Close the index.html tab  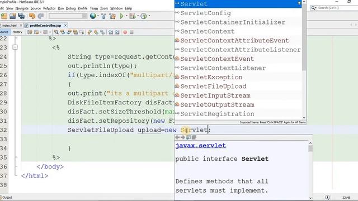point(21,26)
